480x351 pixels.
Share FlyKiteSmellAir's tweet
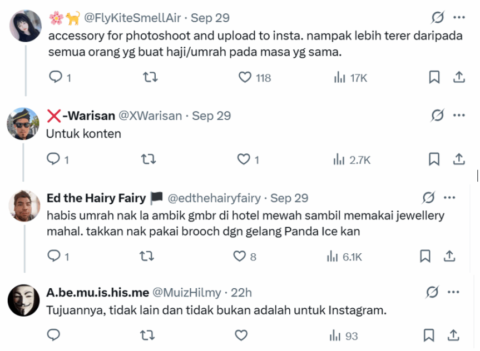tap(459, 78)
